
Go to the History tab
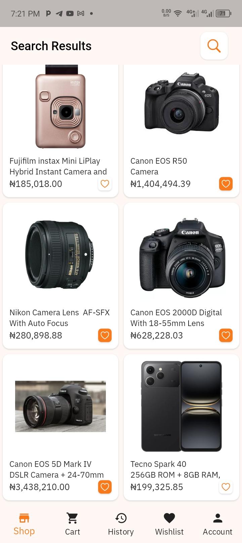121,524
